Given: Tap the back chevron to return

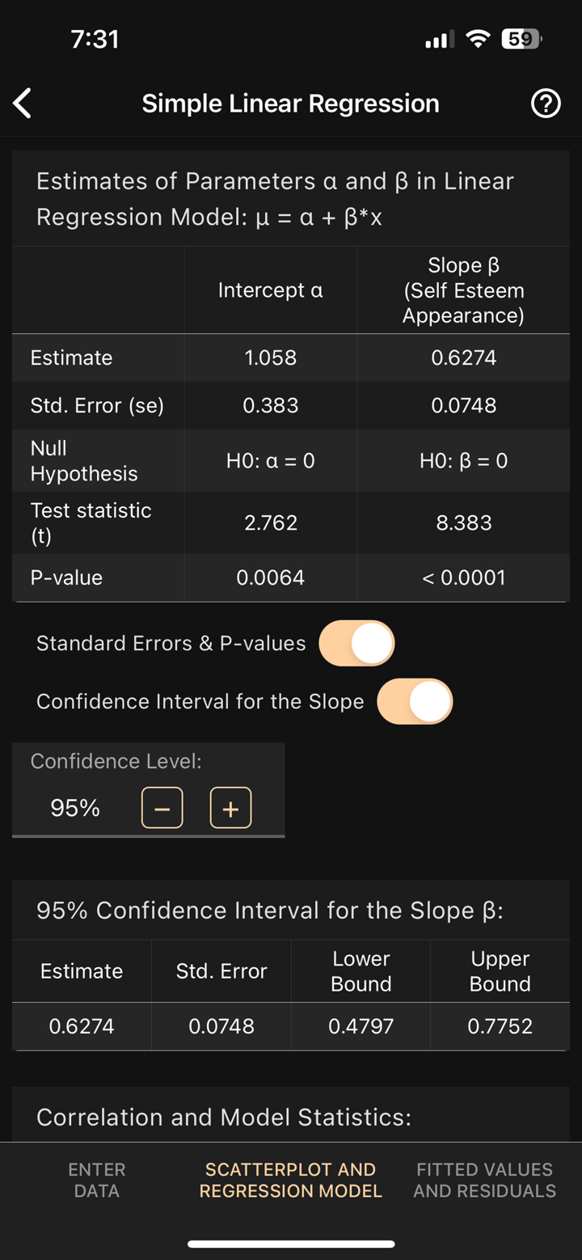Looking at the screenshot, I should click(x=22, y=104).
